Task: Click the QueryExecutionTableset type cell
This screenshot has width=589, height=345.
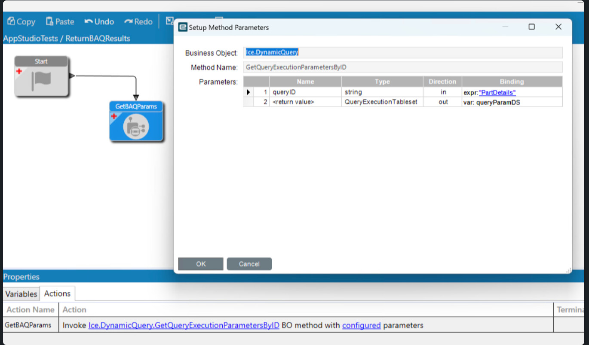Action: click(x=382, y=102)
